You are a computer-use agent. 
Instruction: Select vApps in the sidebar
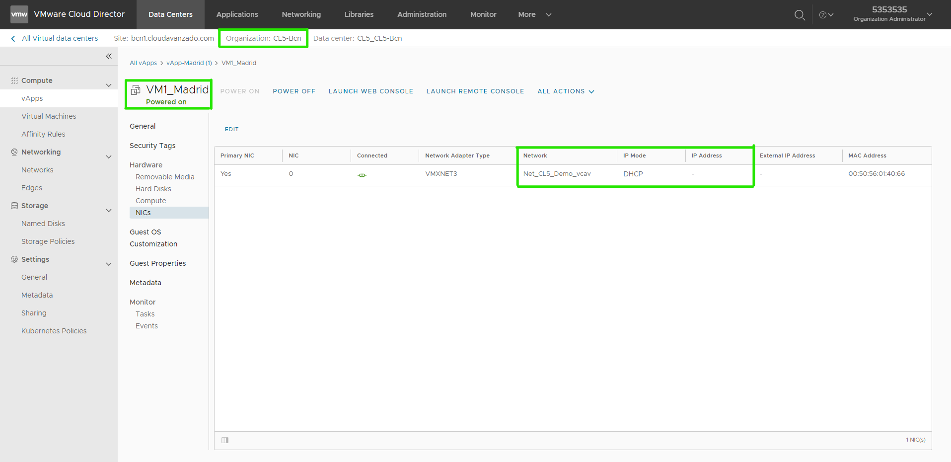click(x=59, y=98)
